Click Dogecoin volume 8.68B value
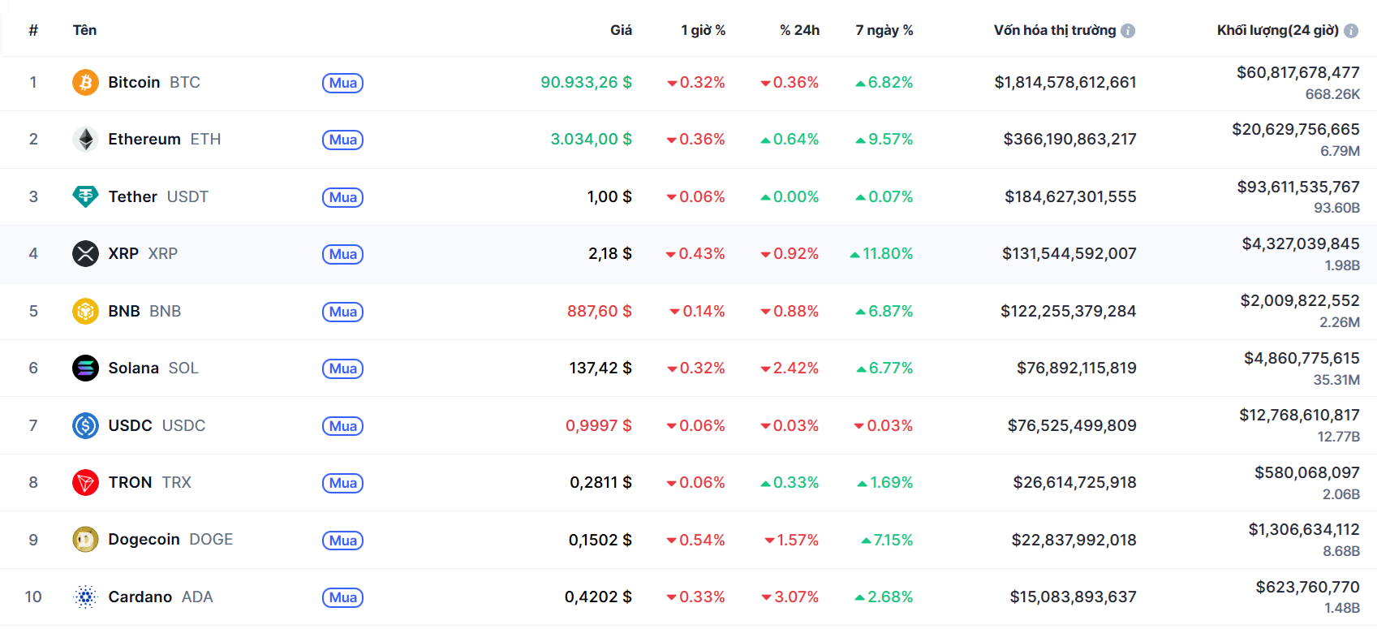Image resolution: width=1377 pixels, height=629 pixels. tap(1341, 551)
